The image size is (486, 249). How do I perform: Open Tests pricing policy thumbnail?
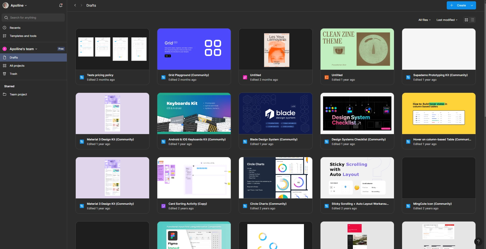[x=112, y=49]
